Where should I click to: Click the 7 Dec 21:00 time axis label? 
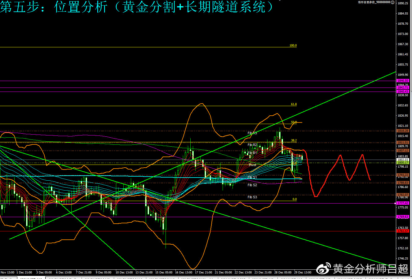pyautogui.click(x=84, y=273)
